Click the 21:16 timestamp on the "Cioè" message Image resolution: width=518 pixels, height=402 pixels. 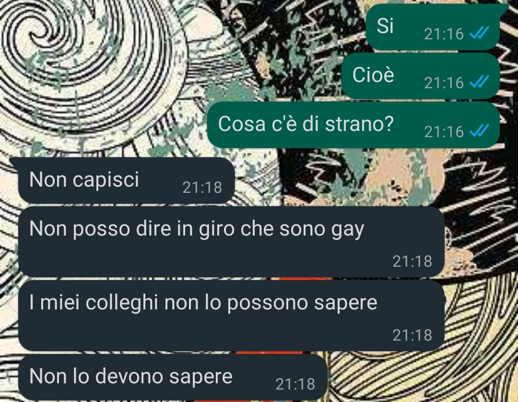coord(444,83)
